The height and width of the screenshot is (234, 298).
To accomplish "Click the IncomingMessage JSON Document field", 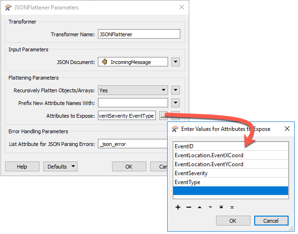I will click(133, 62).
